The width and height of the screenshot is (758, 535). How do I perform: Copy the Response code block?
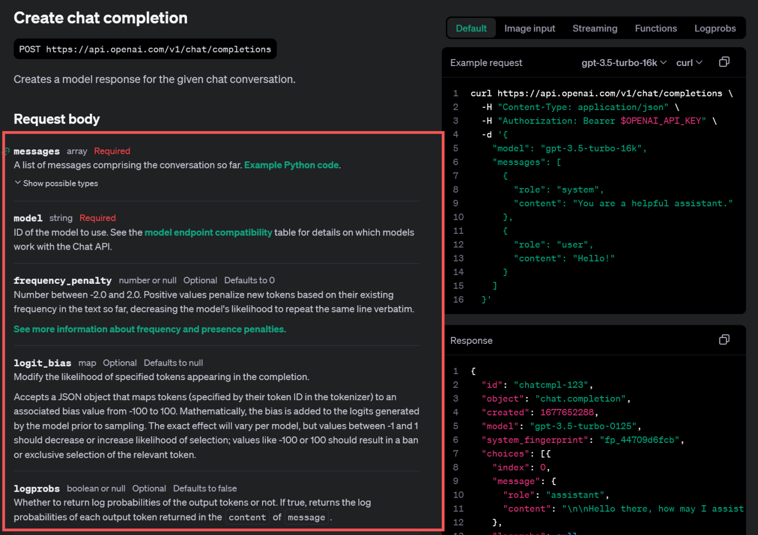tap(724, 340)
